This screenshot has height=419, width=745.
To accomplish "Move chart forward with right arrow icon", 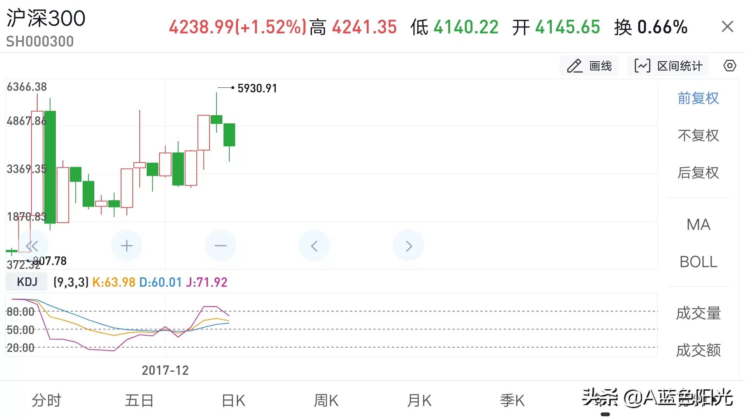I will click(408, 245).
